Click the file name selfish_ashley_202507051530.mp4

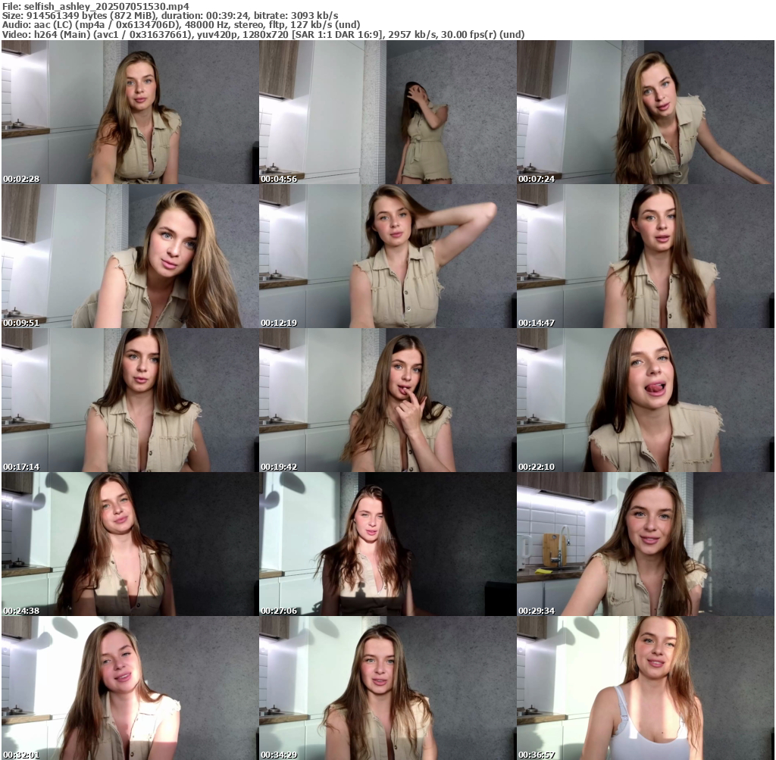coord(106,7)
